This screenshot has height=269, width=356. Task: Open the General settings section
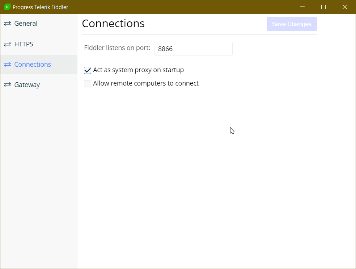click(26, 24)
